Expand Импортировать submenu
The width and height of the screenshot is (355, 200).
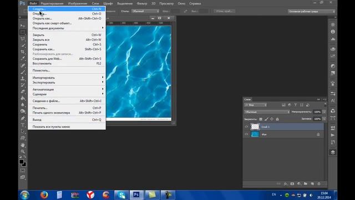coord(67,78)
